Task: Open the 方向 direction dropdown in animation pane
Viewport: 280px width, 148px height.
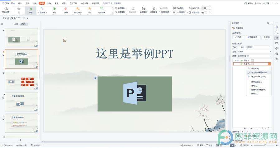Action: (254, 52)
